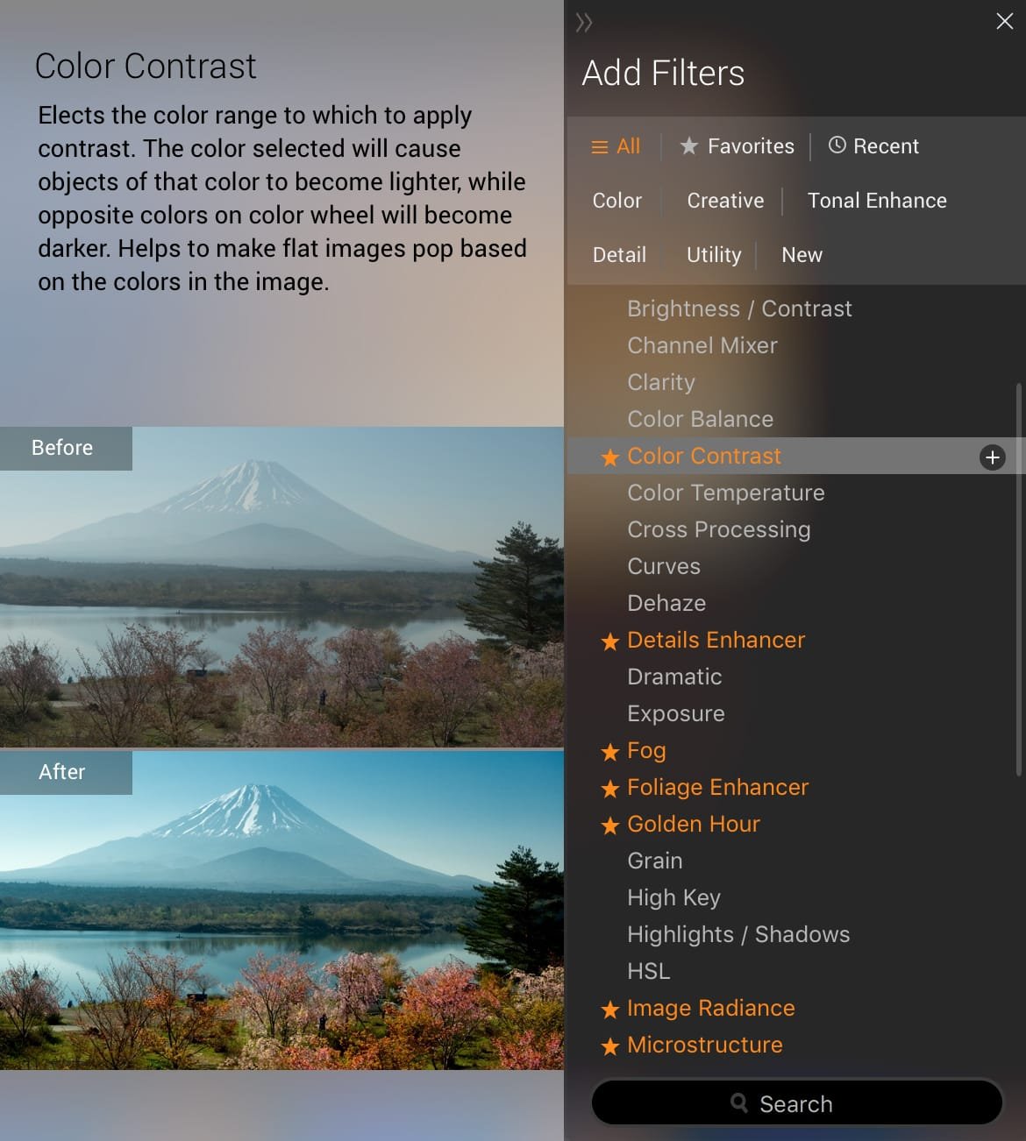Click the star icon beside Foliage Enhancer
This screenshot has width=1026, height=1141.
pos(610,789)
